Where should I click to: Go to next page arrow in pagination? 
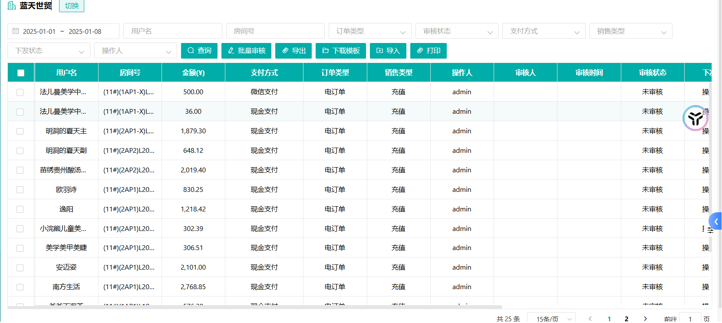(645, 319)
